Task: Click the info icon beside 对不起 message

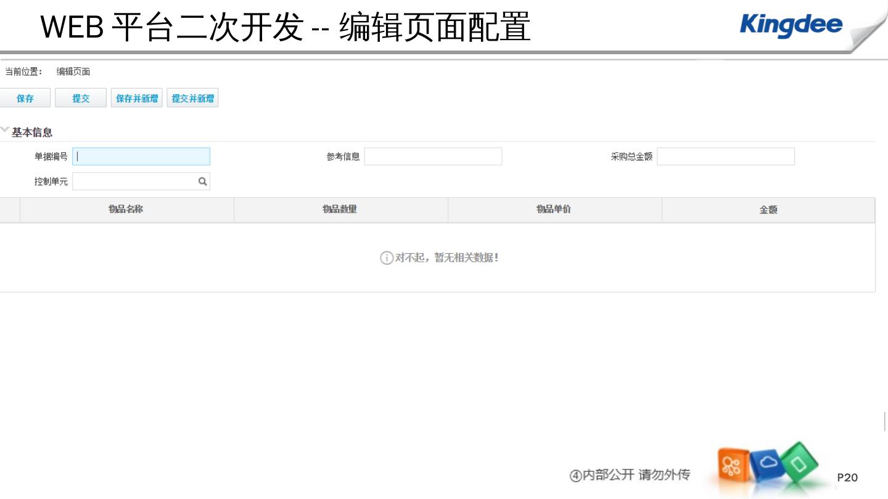Action: 386,258
